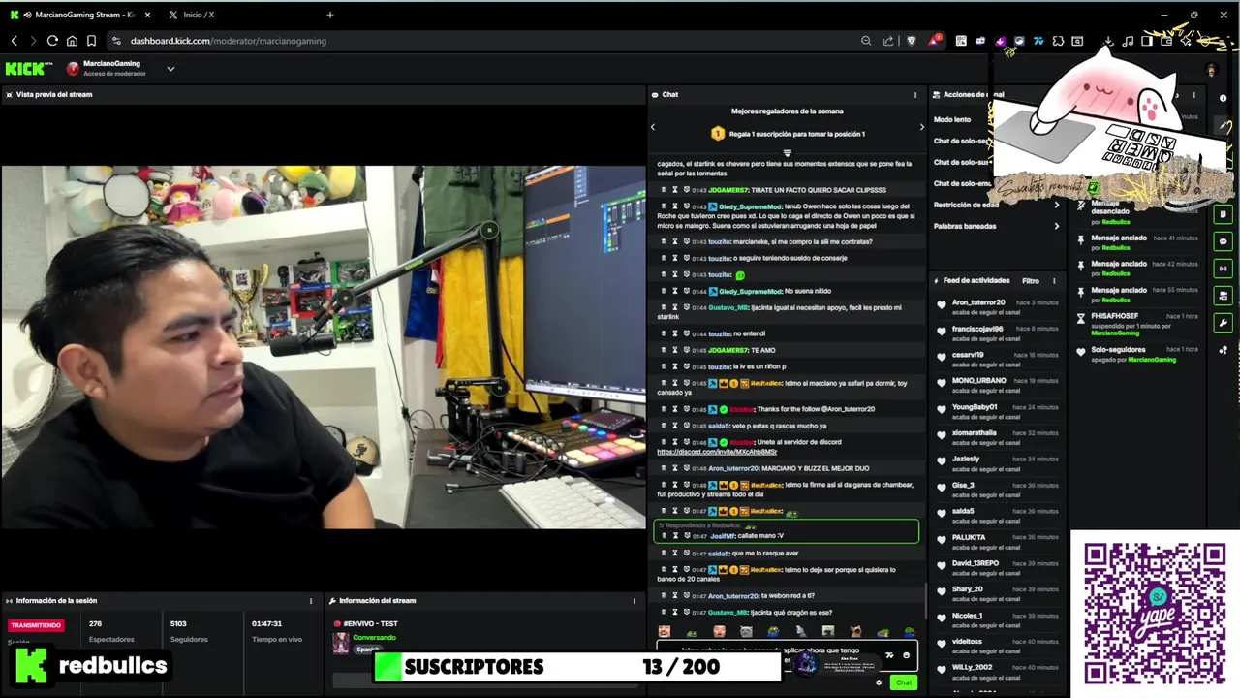The image size is (1240, 698).
Task: Open the emoji picker in chat input
Action: (906, 655)
